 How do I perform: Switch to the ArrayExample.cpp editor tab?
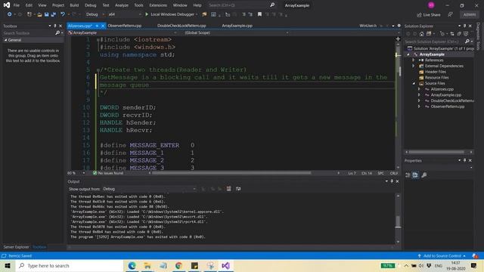[x=237, y=26]
